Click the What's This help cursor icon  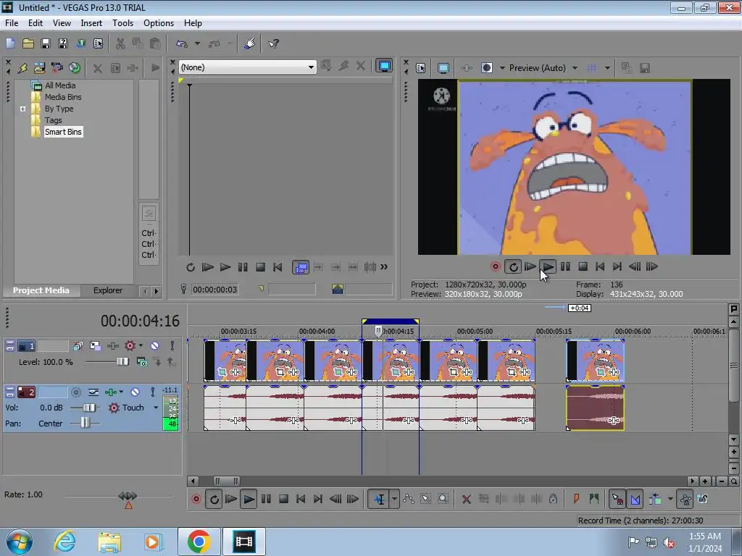pyautogui.click(x=273, y=43)
